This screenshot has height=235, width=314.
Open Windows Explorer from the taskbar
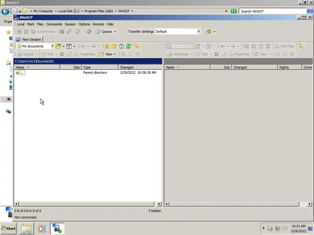click(27, 229)
